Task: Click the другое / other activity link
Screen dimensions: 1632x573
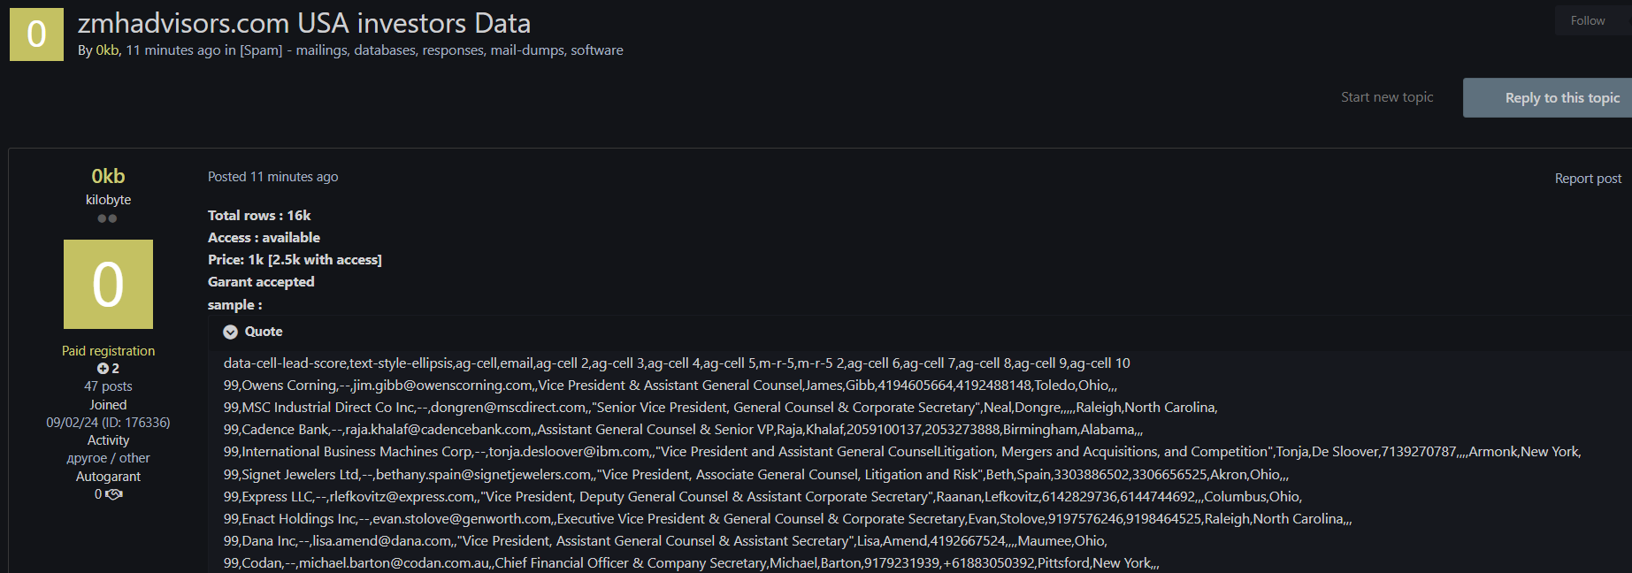Action: click(108, 458)
